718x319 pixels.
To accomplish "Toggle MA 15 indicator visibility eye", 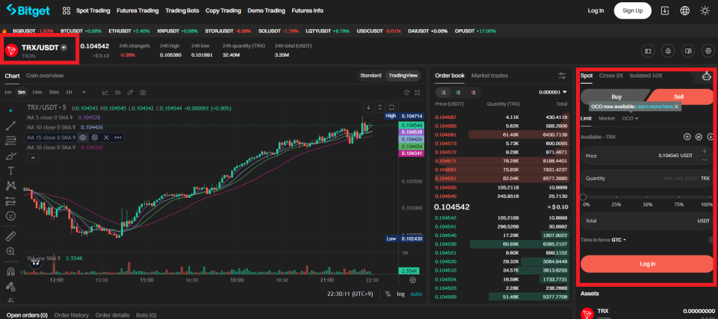I will coord(83,137).
